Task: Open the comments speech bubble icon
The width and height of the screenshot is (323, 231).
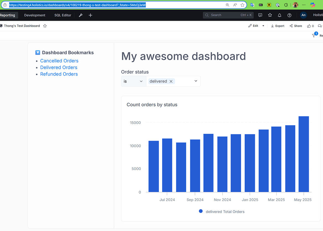Action: point(320,26)
